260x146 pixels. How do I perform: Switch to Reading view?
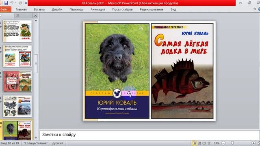204,143
